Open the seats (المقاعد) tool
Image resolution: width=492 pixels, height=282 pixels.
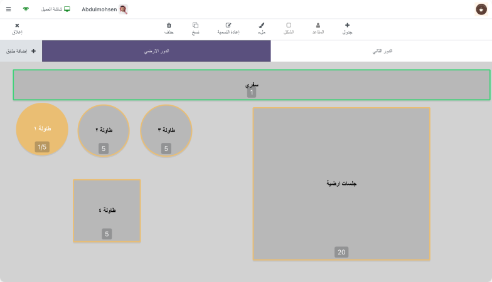tap(318, 26)
